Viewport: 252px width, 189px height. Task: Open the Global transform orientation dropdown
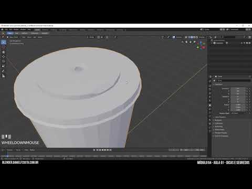(x=92, y=37)
